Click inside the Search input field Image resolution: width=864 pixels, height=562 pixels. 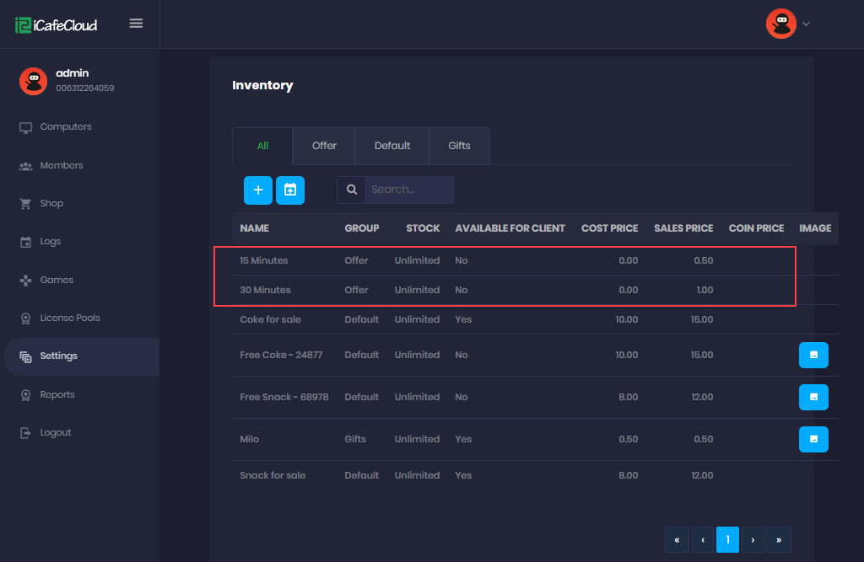[x=409, y=190]
